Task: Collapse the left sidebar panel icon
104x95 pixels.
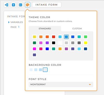Action: [6, 5]
